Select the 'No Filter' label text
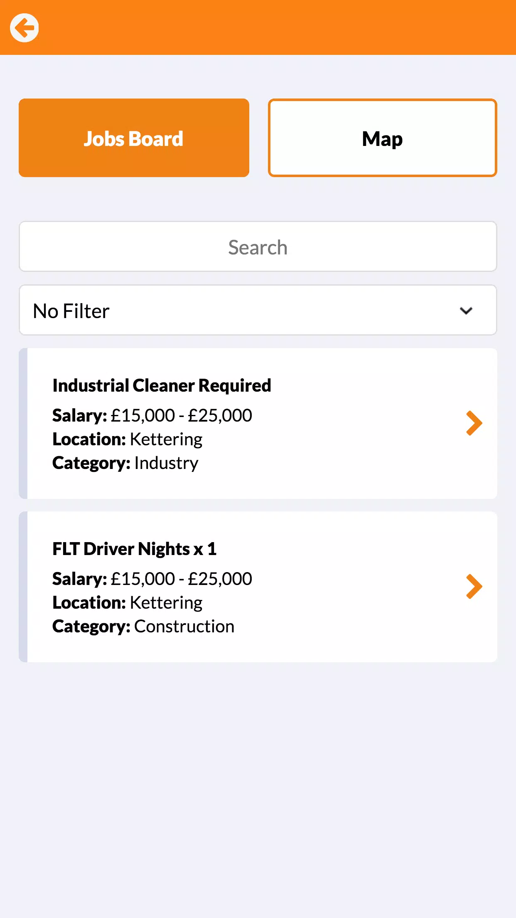Image resolution: width=516 pixels, height=918 pixels. pos(71,311)
